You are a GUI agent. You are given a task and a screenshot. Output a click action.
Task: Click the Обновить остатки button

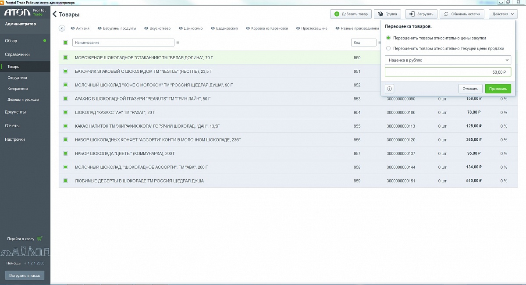462,14
